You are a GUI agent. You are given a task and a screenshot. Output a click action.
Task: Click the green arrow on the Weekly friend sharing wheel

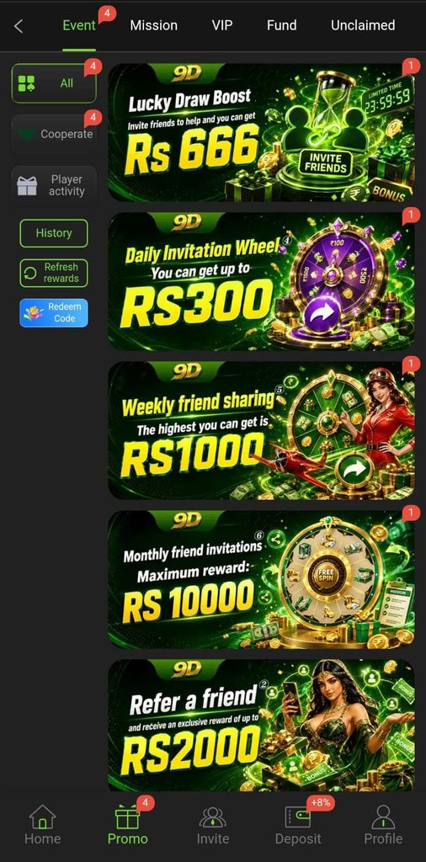coord(354,469)
